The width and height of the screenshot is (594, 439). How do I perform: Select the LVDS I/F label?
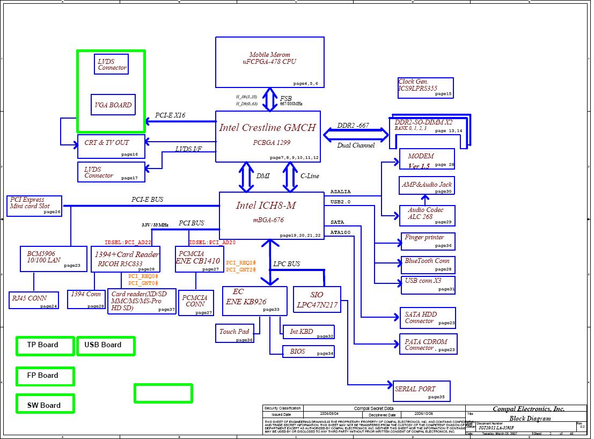[x=188, y=149]
